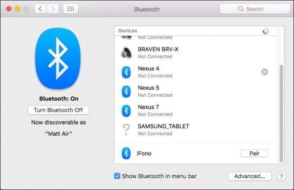Remove Nexus 4 with the X button
This screenshot has height=190, width=294.
(265, 72)
